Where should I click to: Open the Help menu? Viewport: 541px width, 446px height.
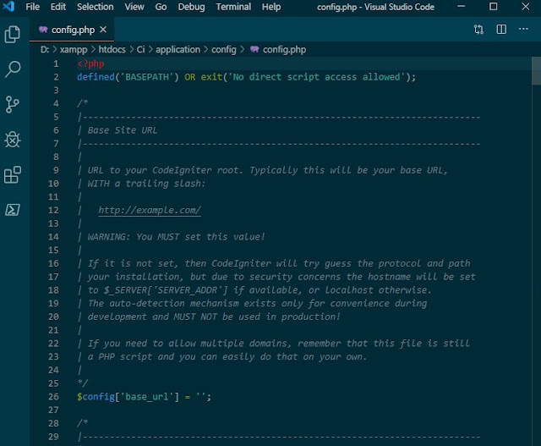point(271,7)
